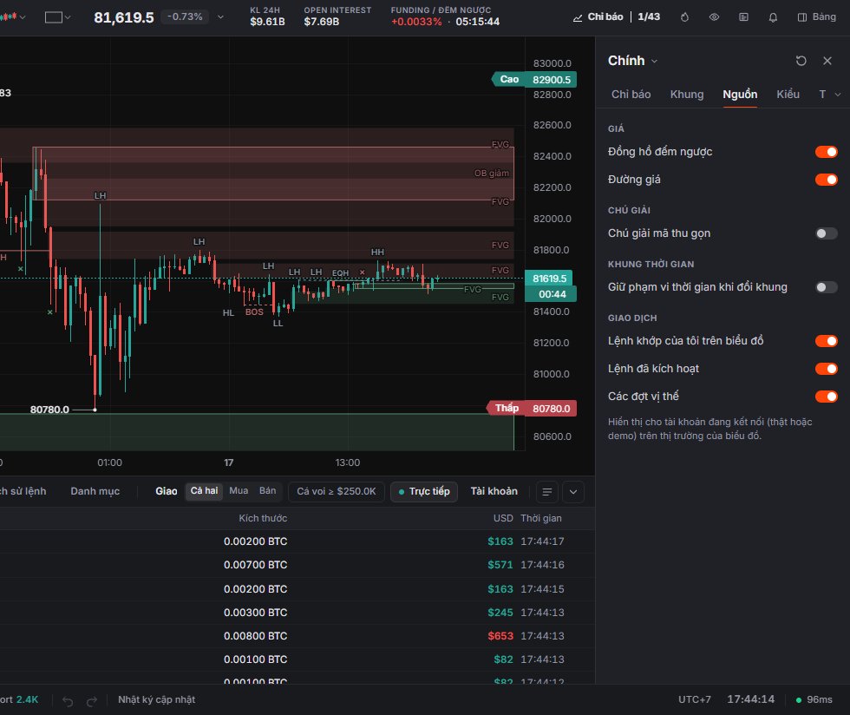Screen dimensions: 850x715
Task: Click the eye icon in top toolbar
Action: pos(714,17)
